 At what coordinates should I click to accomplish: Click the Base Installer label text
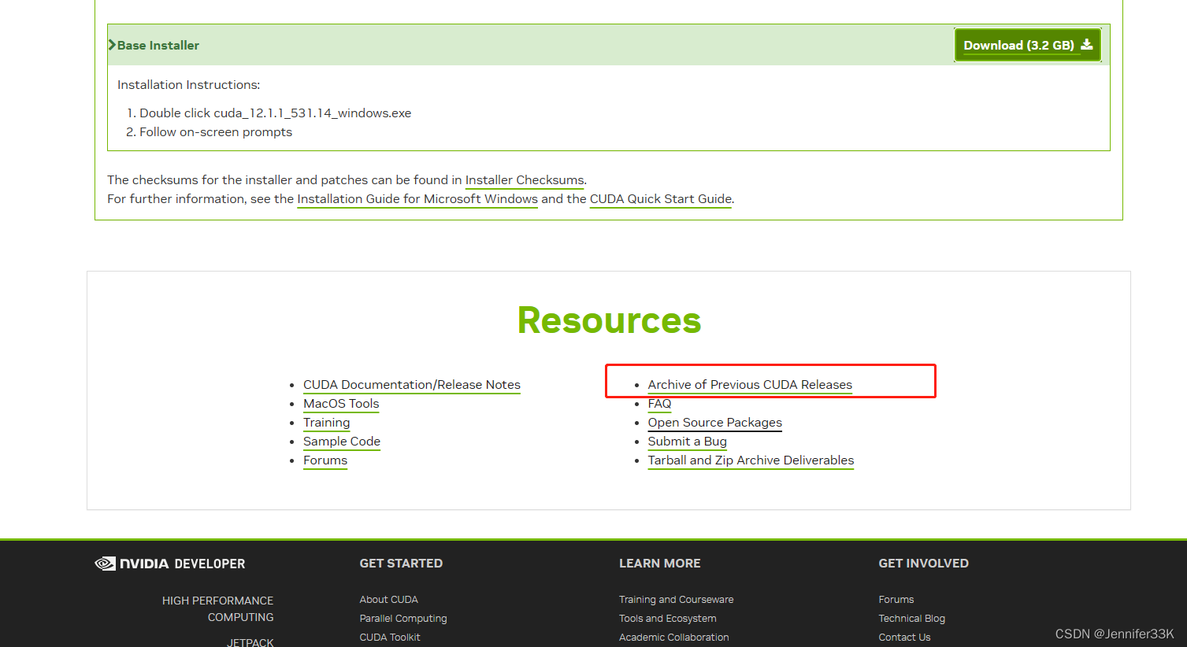(x=158, y=46)
